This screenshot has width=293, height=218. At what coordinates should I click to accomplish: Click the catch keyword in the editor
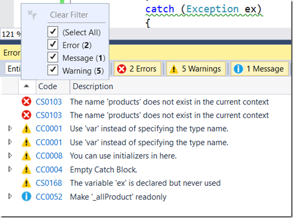click(x=160, y=9)
